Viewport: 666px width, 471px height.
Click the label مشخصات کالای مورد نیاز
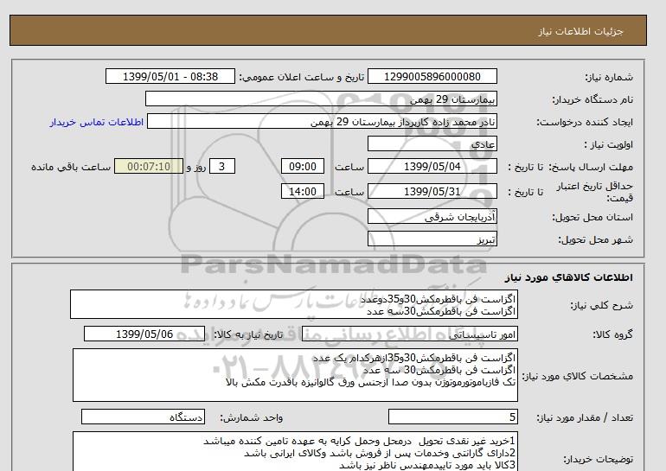coord(577,377)
